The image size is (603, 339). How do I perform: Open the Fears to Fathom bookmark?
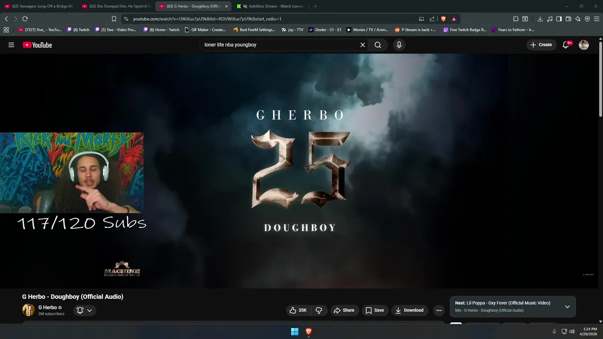(513, 30)
